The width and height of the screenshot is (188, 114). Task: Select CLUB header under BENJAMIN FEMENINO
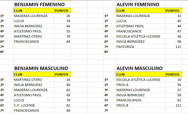[34, 11]
